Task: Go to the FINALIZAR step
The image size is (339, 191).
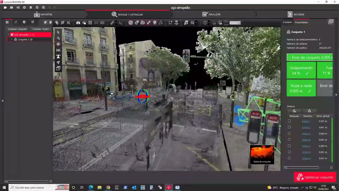Action: click(x=211, y=14)
